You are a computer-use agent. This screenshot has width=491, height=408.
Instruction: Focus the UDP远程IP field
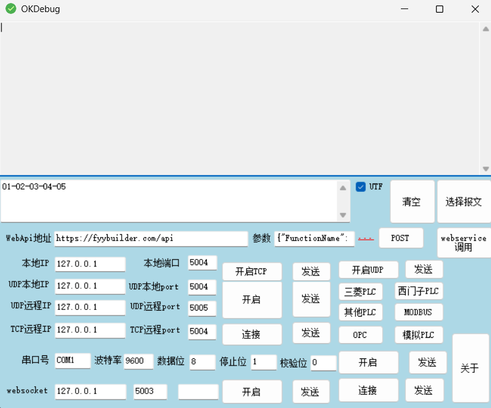coord(90,308)
